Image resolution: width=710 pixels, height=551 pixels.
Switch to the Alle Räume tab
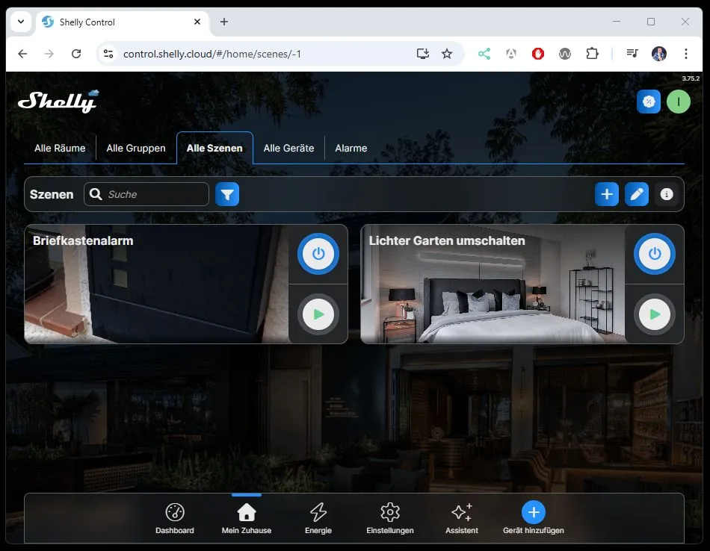[x=60, y=148]
